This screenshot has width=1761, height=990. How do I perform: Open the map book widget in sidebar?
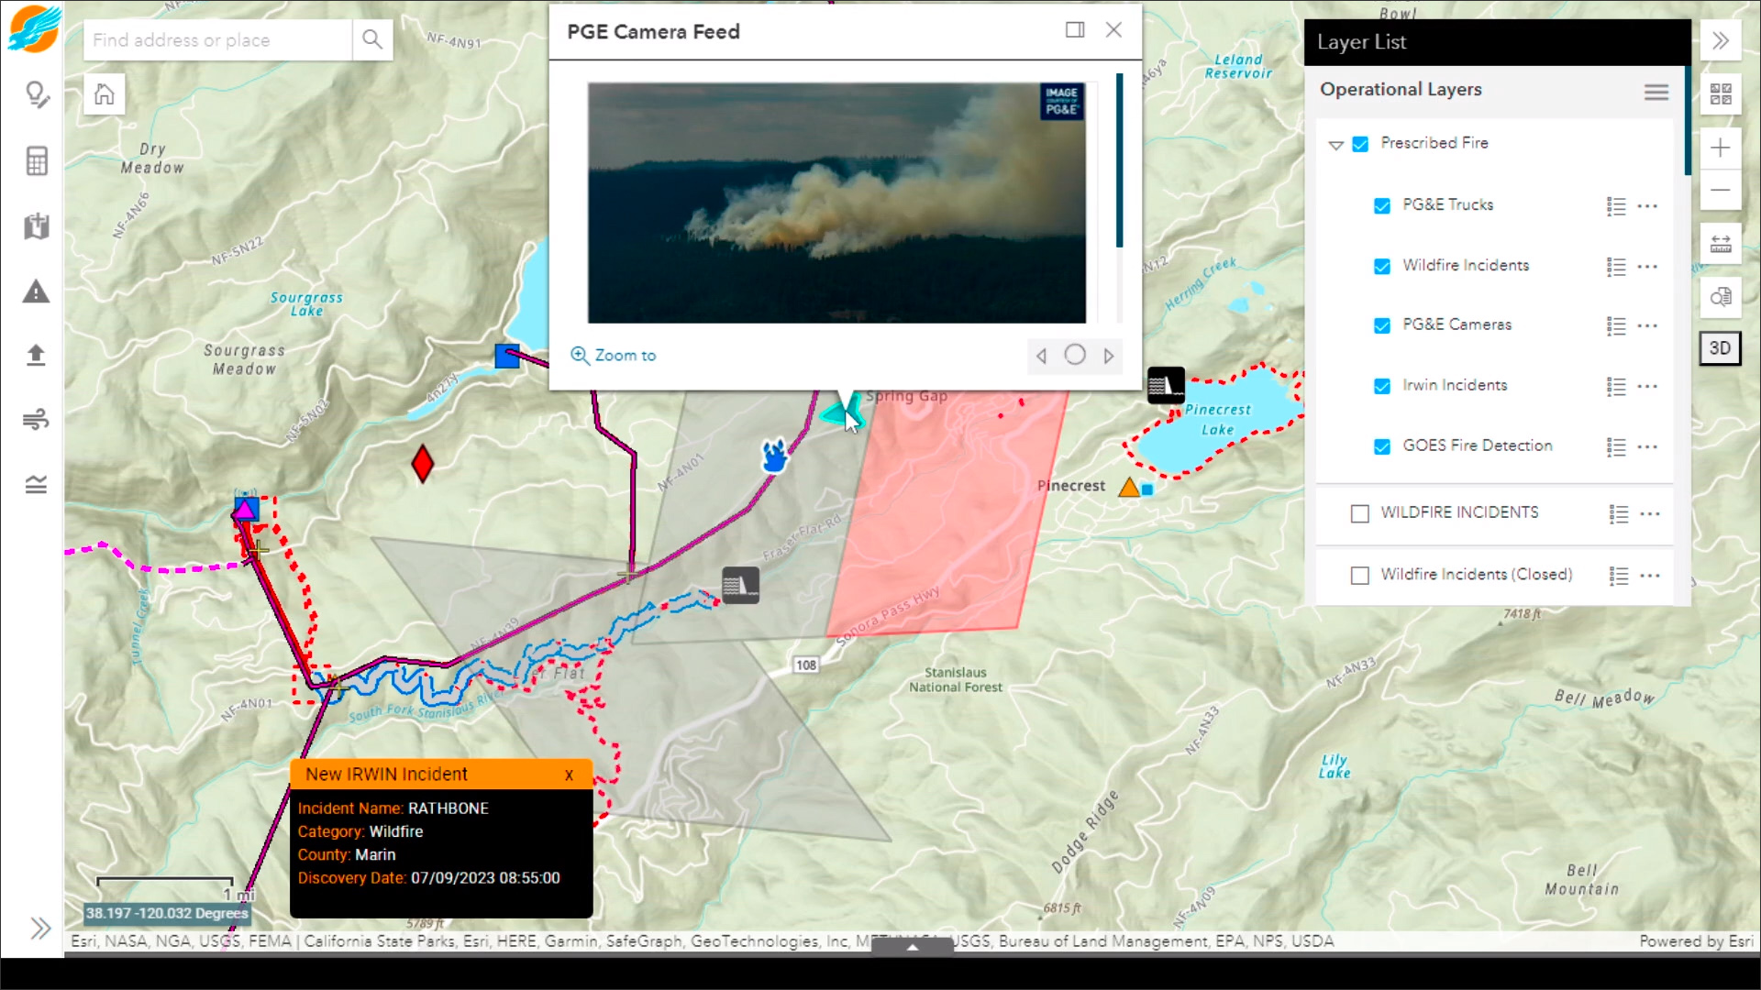tap(36, 226)
